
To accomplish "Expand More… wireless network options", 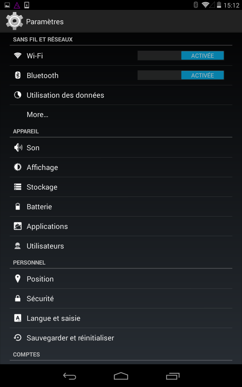I will 121,115.
